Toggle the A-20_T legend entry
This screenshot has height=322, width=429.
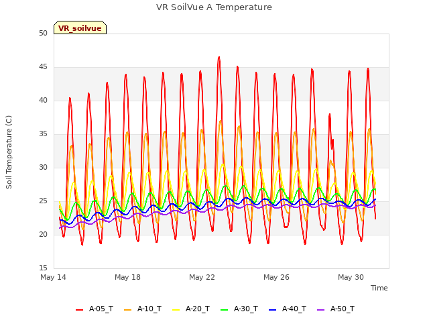(191, 309)
